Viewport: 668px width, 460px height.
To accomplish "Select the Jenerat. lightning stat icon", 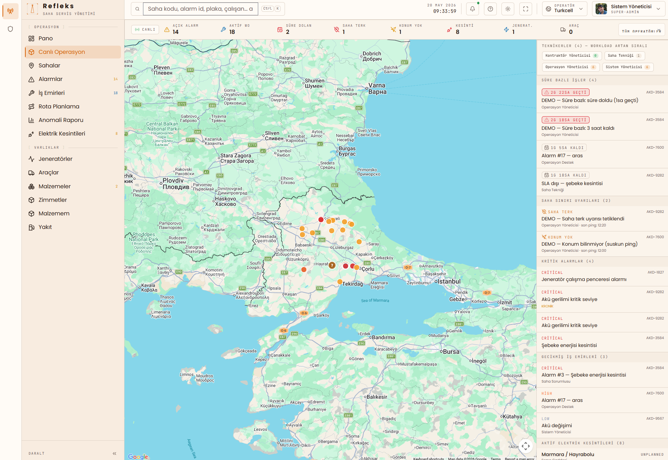I will coord(506,30).
